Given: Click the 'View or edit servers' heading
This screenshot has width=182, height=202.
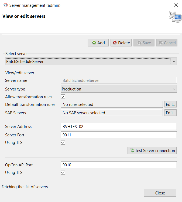Looking at the screenshot, I should click(x=24, y=16).
